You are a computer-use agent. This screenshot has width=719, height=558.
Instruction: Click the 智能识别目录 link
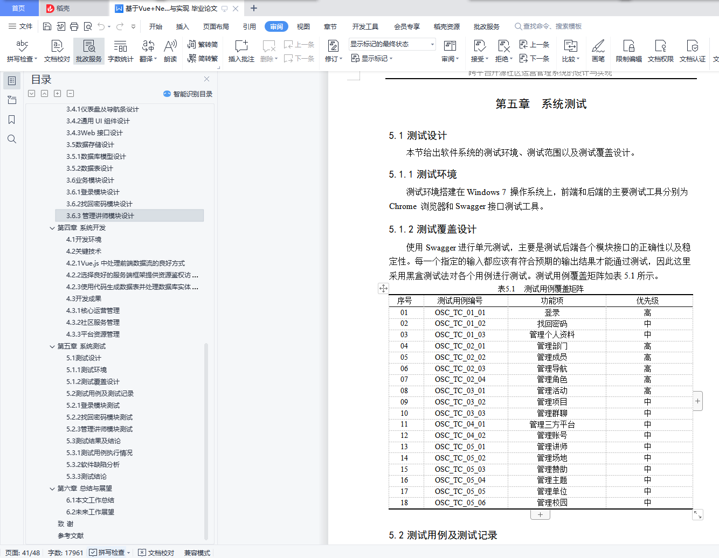(188, 94)
